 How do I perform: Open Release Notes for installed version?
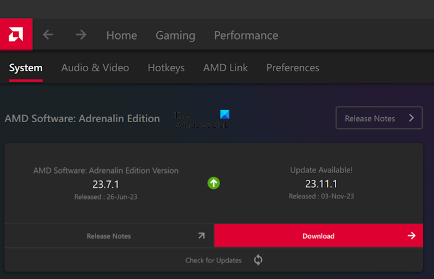[109, 236]
